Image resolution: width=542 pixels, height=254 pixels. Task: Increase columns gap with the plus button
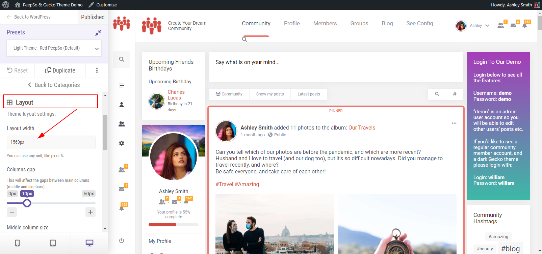91,212
